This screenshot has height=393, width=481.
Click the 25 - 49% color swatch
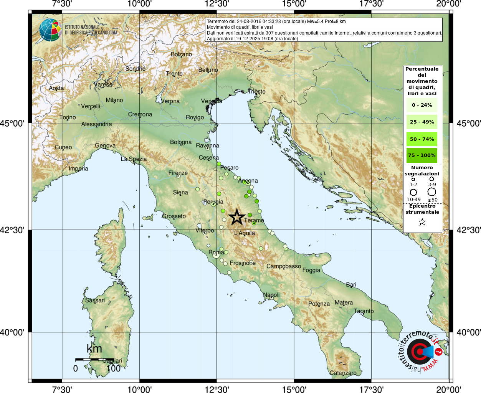coord(422,122)
